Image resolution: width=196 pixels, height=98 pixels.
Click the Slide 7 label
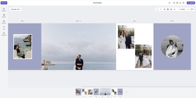coord(135,21)
